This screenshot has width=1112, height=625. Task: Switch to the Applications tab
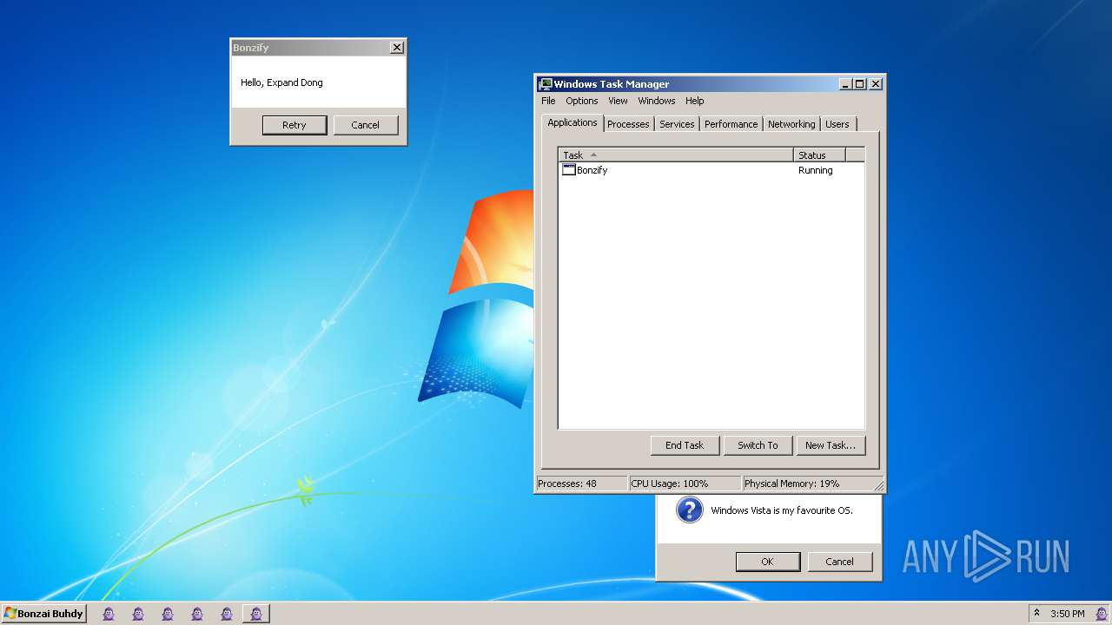tap(573, 122)
